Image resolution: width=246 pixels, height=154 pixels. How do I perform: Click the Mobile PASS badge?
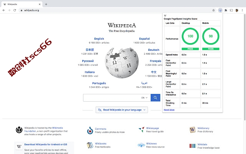(x=211, y=49)
